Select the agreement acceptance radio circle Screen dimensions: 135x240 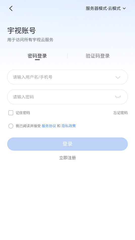coord(11,126)
